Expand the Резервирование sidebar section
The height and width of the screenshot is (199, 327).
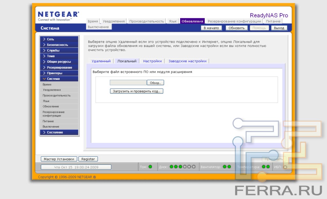click(x=59, y=67)
